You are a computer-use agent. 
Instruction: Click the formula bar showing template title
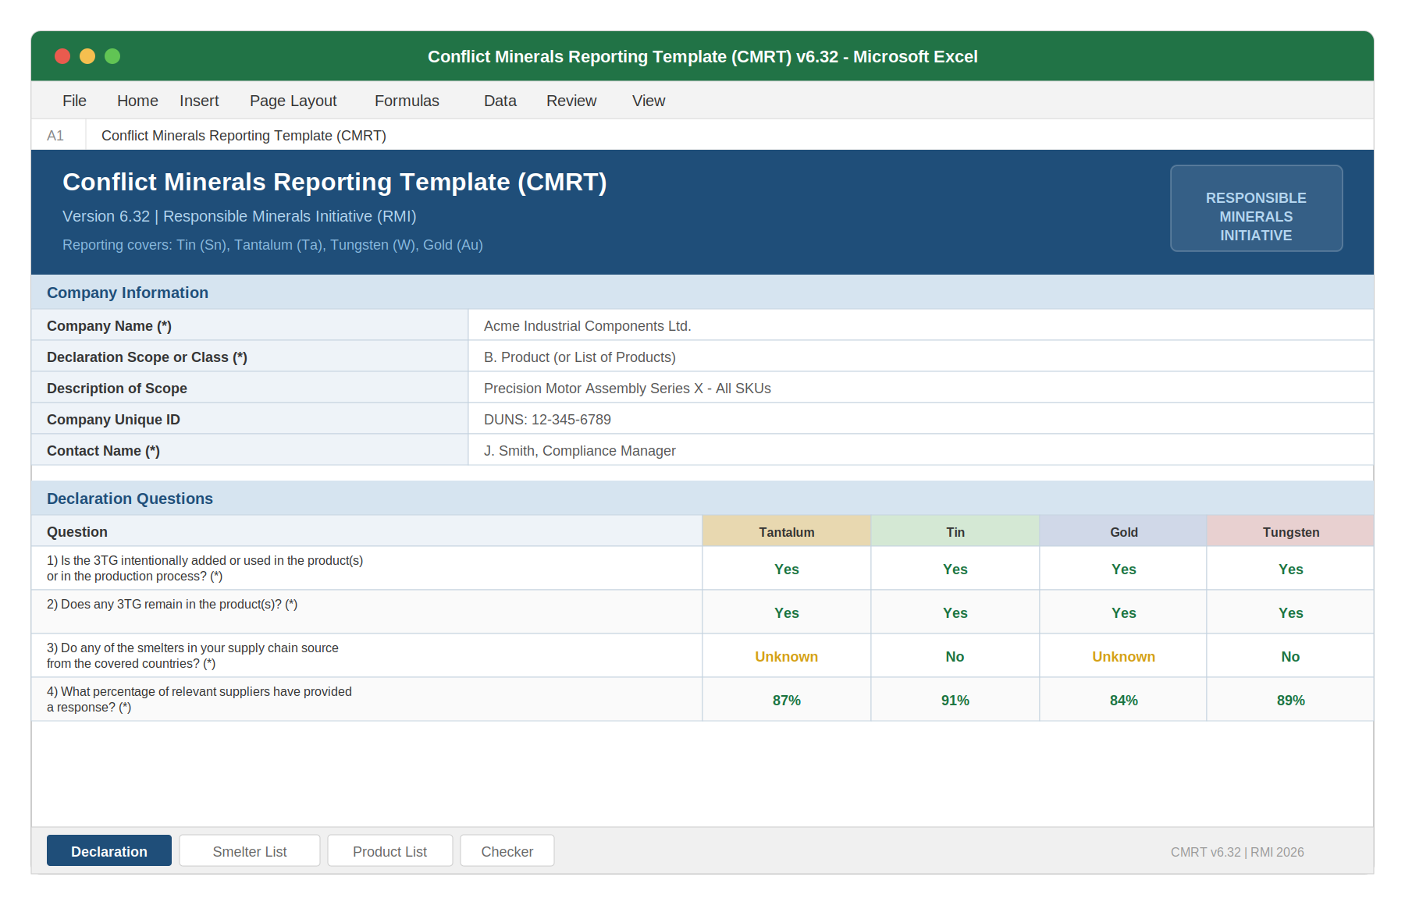click(243, 135)
